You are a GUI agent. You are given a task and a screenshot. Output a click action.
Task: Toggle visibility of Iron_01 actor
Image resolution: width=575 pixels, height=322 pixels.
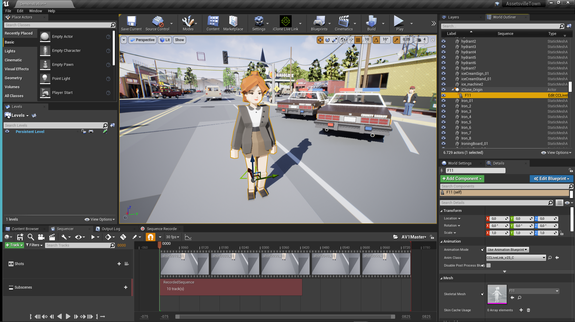[x=443, y=101]
